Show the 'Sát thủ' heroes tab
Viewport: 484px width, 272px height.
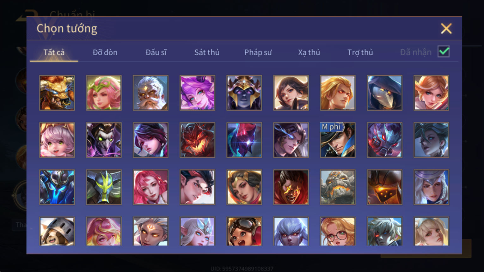click(207, 52)
